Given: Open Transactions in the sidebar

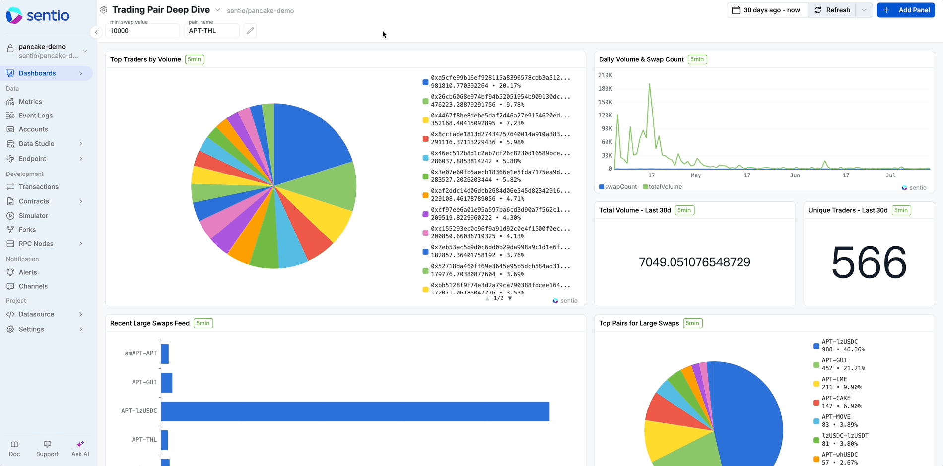Looking at the screenshot, I should [46, 187].
